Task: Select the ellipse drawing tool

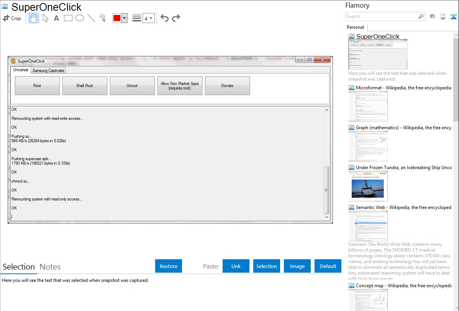Action: pyautogui.click(x=80, y=18)
